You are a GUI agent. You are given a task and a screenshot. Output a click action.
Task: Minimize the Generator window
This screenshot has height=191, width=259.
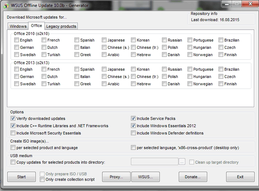click(x=227, y=4)
